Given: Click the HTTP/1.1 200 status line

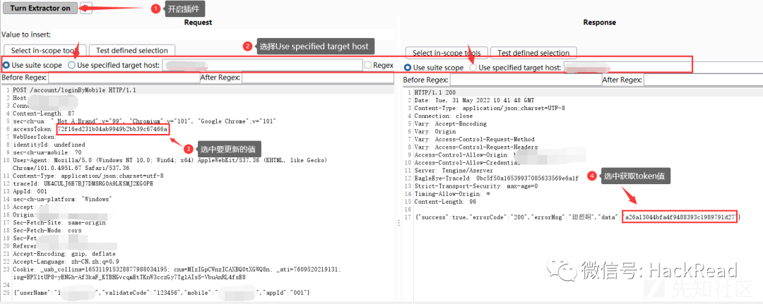Looking at the screenshot, I should [x=434, y=93].
